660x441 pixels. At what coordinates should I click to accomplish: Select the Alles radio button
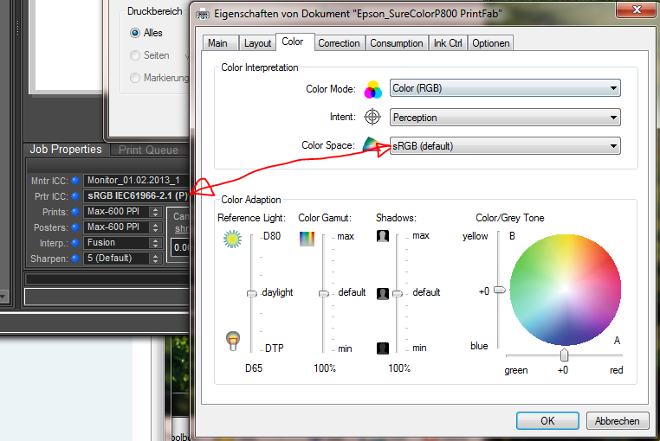(135, 33)
